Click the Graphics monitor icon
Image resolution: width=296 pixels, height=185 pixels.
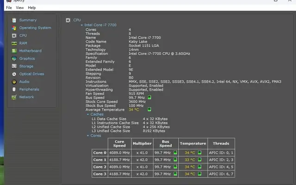point(14,59)
